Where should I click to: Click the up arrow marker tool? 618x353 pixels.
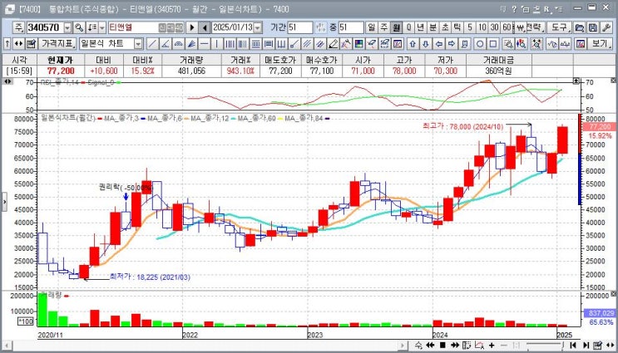click(x=413, y=44)
